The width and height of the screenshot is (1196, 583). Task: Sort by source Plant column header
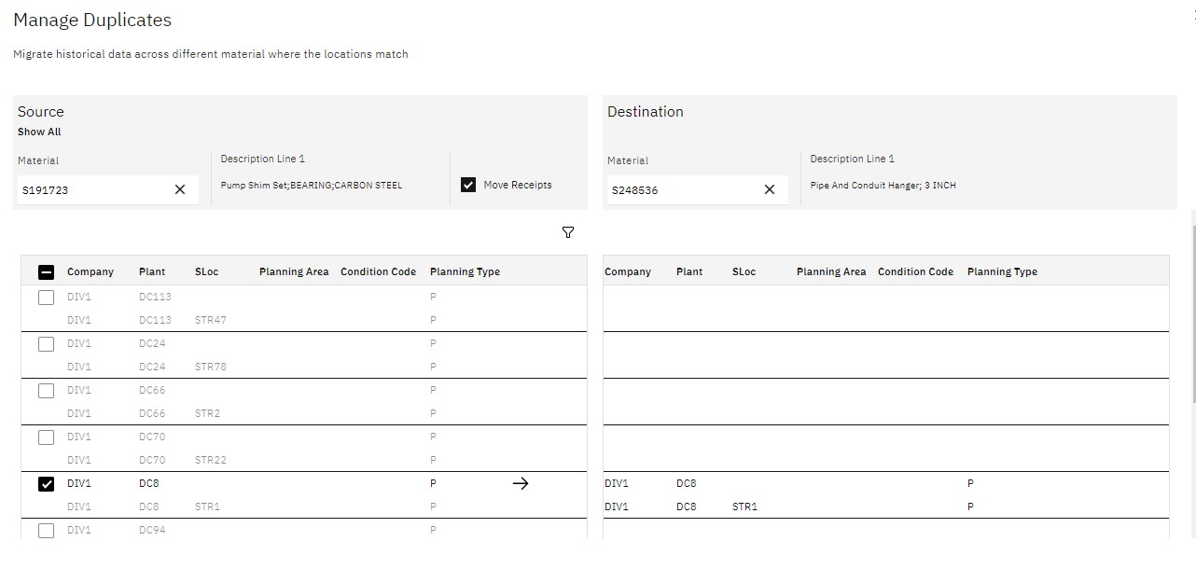pos(152,271)
